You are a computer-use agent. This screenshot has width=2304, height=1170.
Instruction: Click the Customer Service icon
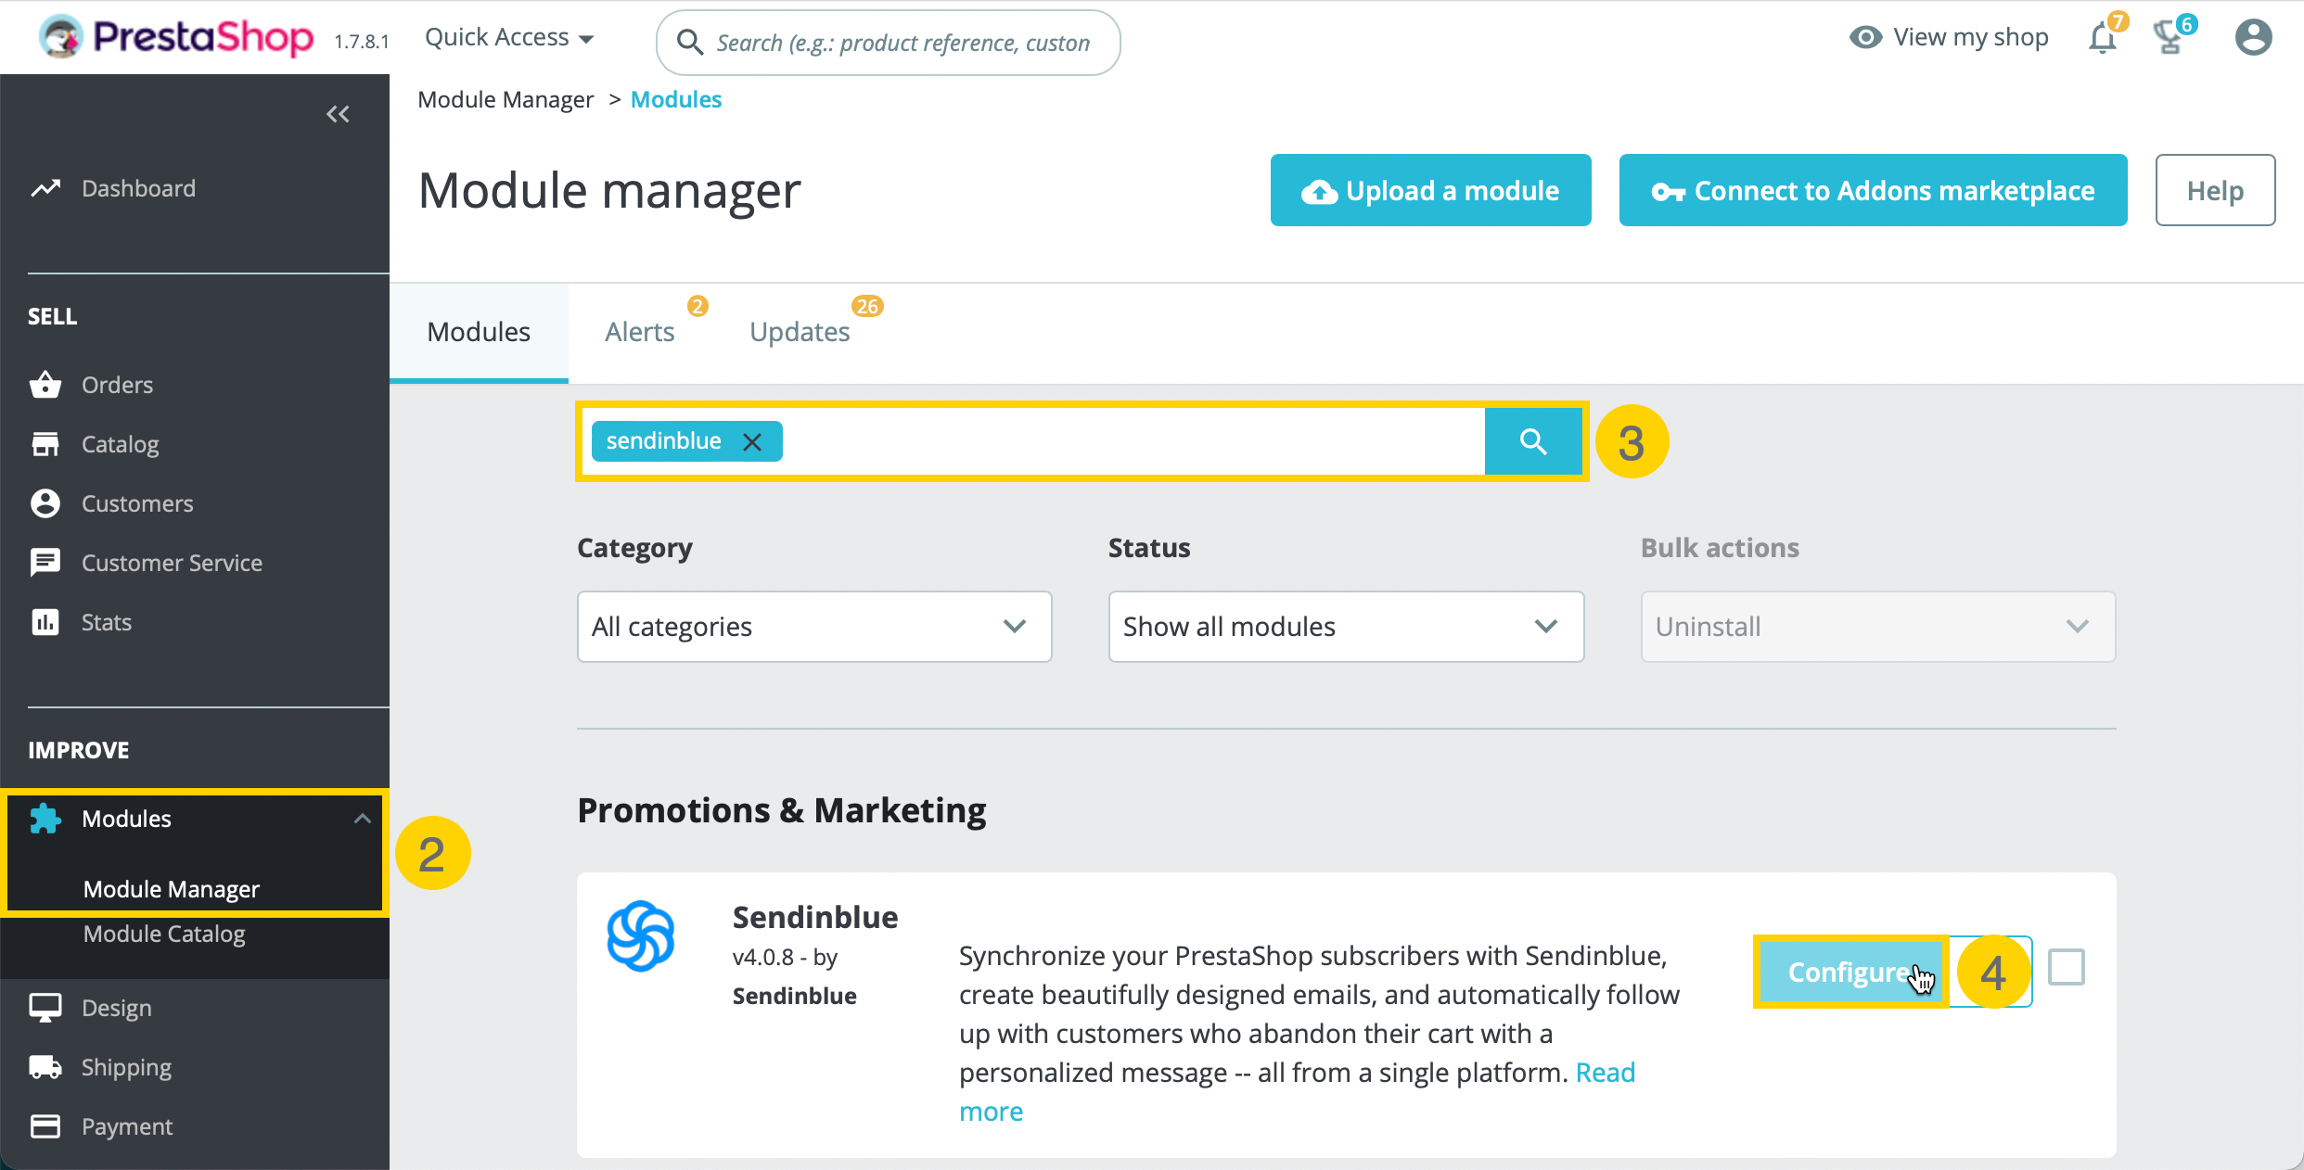coord(45,562)
